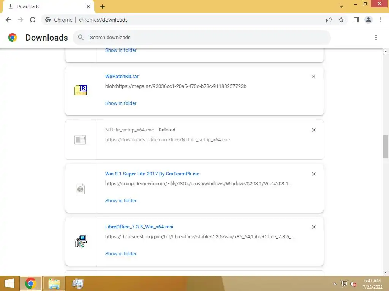Open the Windows Start button
Viewport: 389px width, 291px height.
click(x=9, y=283)
